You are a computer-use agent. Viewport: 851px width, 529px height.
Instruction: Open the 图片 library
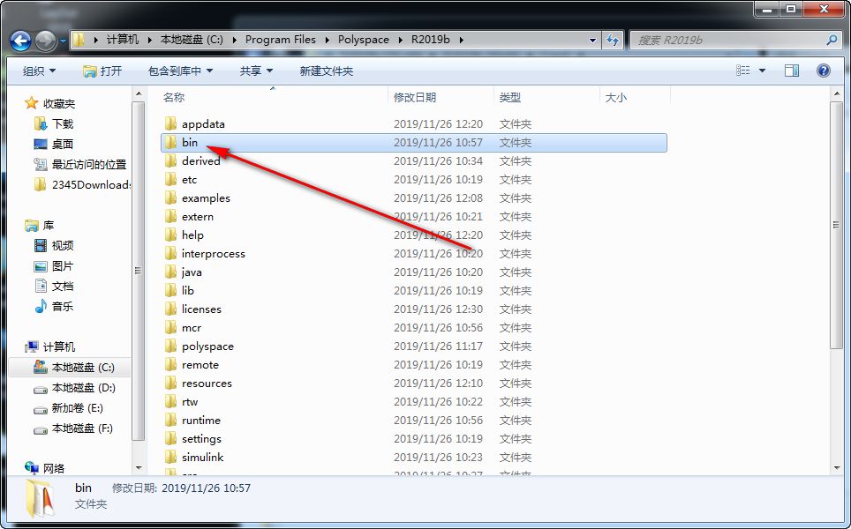pos(62,266)
